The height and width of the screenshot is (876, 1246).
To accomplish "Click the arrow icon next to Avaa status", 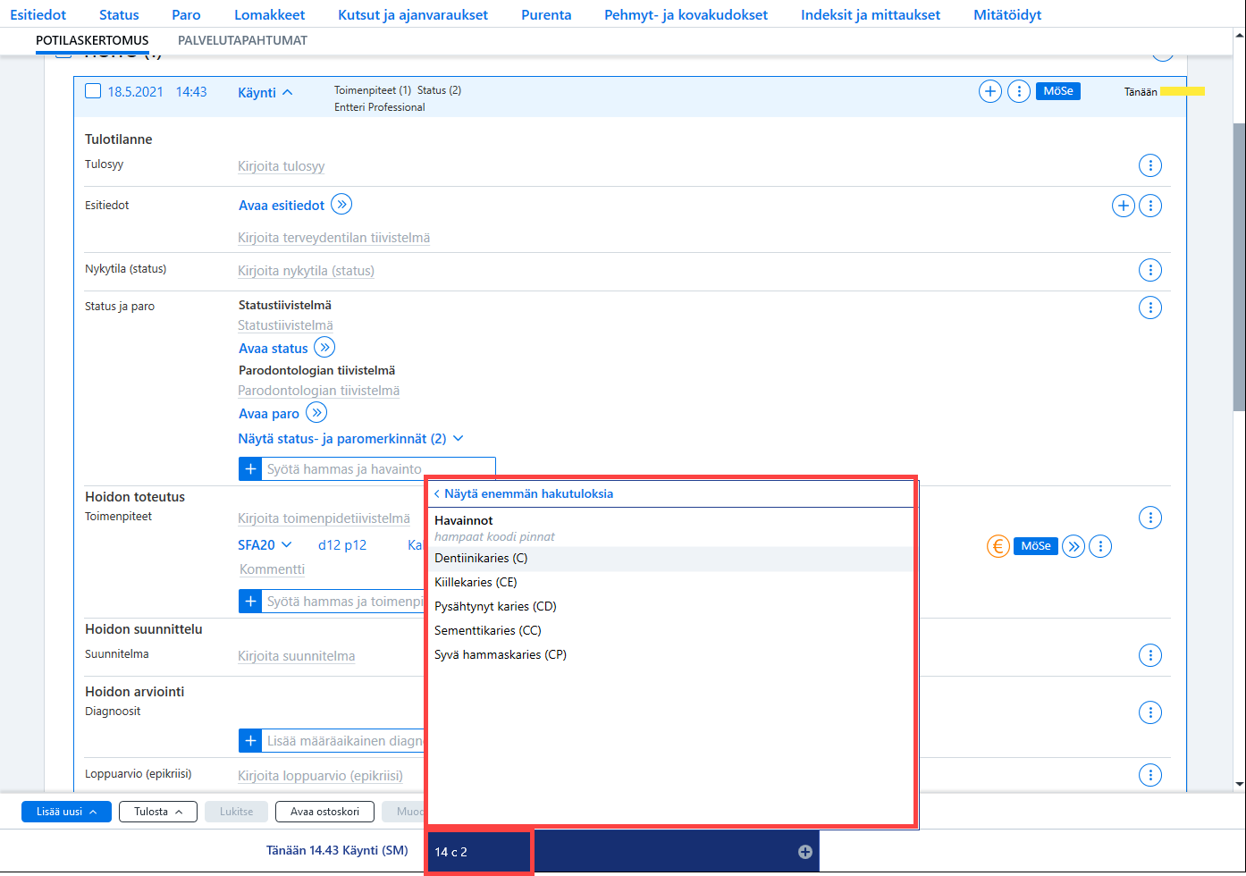I will point(324,347).
